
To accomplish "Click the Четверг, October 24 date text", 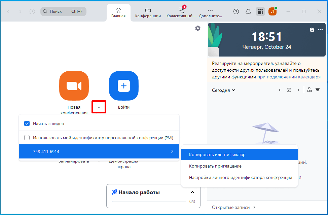I will pos(267,47).
